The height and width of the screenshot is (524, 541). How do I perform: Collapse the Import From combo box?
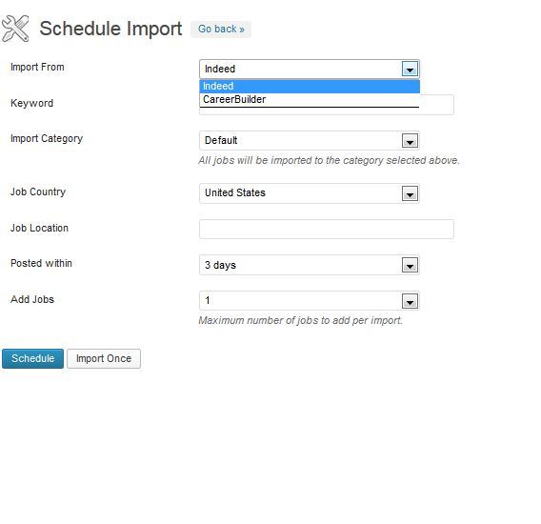click(310, 69)
